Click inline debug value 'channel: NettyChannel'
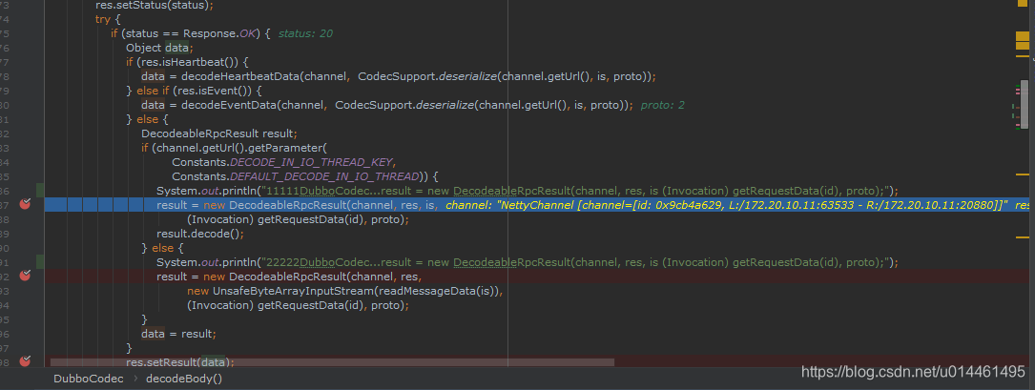1035x390 pixels. click(x=726, y=205)
